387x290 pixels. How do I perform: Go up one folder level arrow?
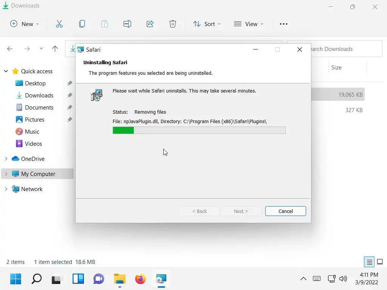click(55, 49)
